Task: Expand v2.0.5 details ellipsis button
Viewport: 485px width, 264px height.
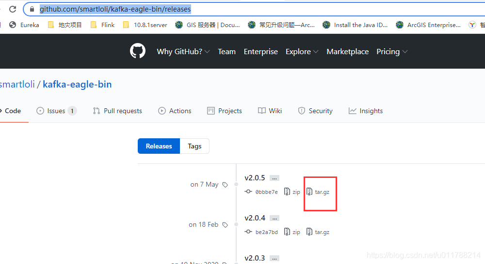Action: point(275,178)
